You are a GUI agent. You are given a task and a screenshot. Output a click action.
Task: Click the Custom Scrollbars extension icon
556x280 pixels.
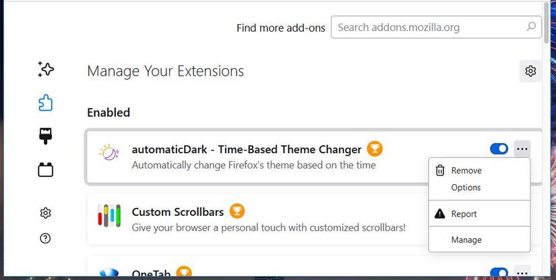[109, 216]
